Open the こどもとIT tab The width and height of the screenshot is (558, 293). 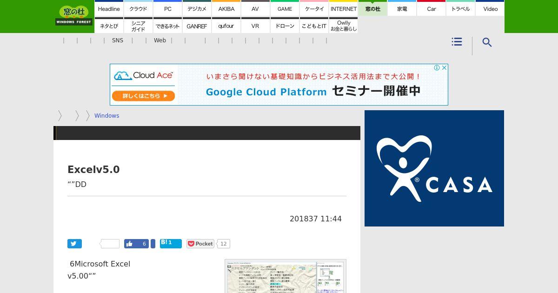314,26
